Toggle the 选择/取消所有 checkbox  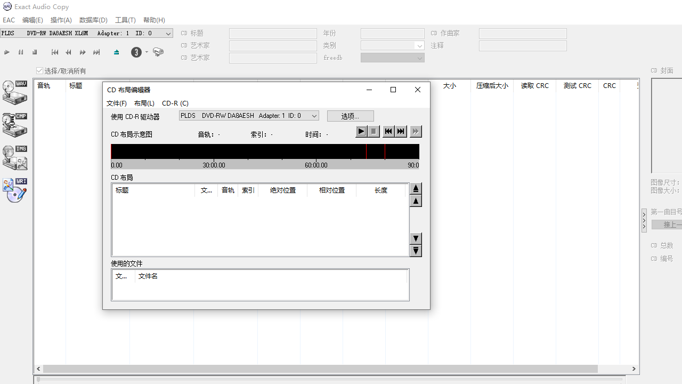pyautogui.click(x=39, y=70)
